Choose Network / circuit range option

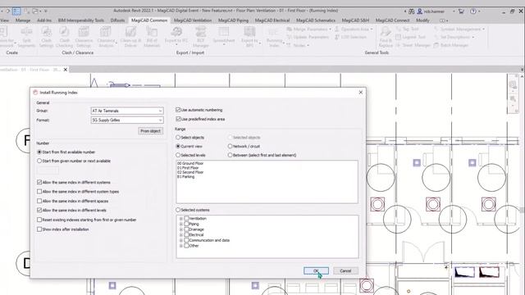230,146
